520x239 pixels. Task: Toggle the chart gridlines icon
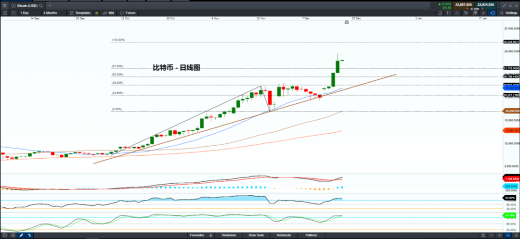tap(457, 13)
